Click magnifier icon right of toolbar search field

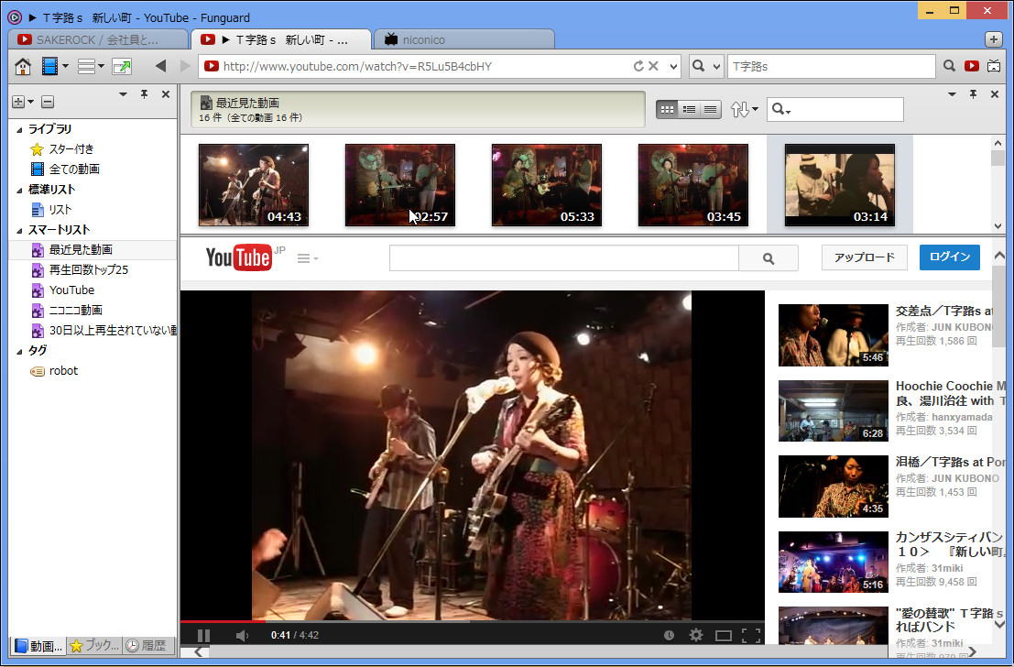(x=949, y=66)
